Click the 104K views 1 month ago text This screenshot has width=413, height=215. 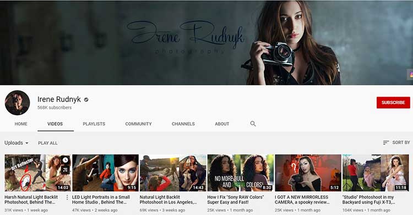pyautogui.click(x=366, y=210)
